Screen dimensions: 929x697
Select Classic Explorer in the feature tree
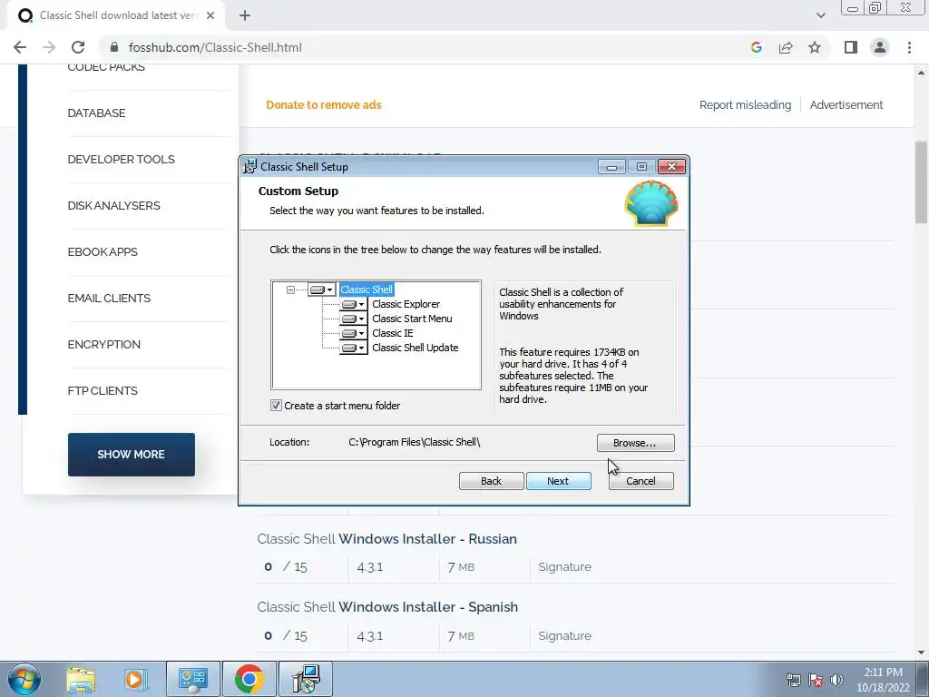406,304
